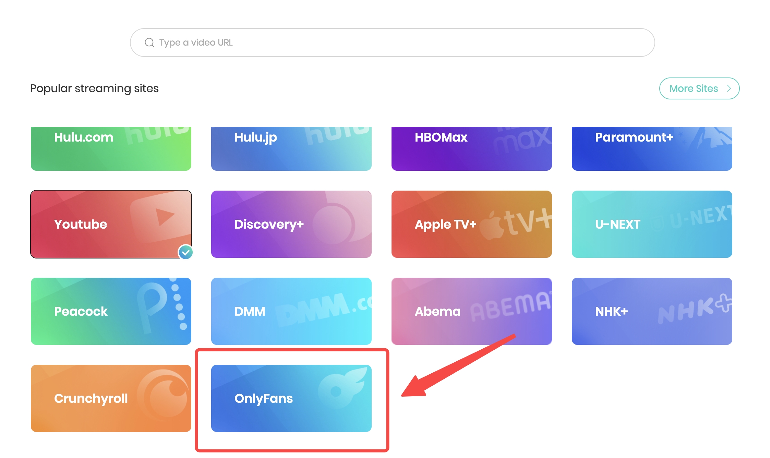Image resolution: width=770 pixels, height=458 pixels.
Task: Open the DMM site card
Action: (291, 311)
